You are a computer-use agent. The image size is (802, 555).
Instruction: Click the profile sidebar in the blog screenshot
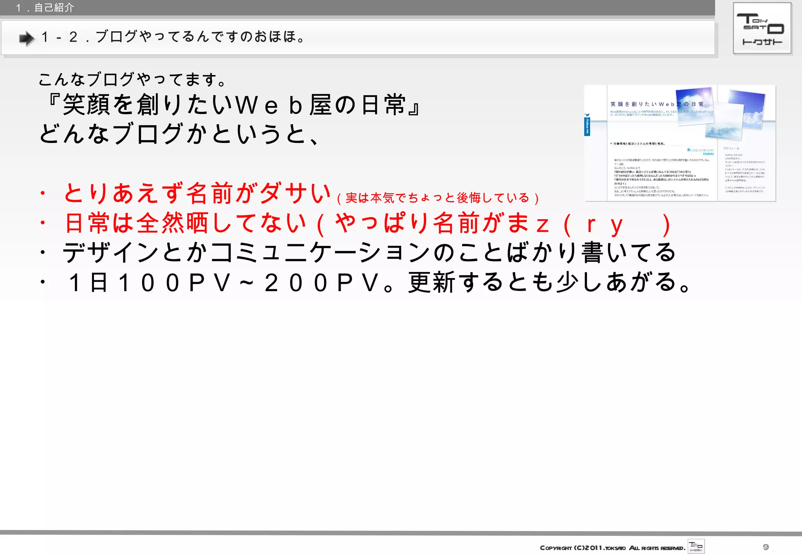(744, 170)
